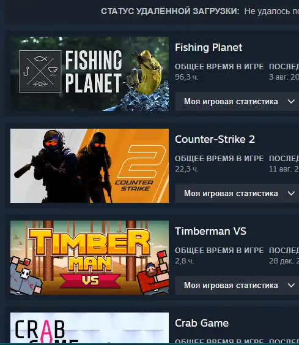Open the Timberman VS game banner
Viewport: 299px width, 345px height.
coord(89,257)
